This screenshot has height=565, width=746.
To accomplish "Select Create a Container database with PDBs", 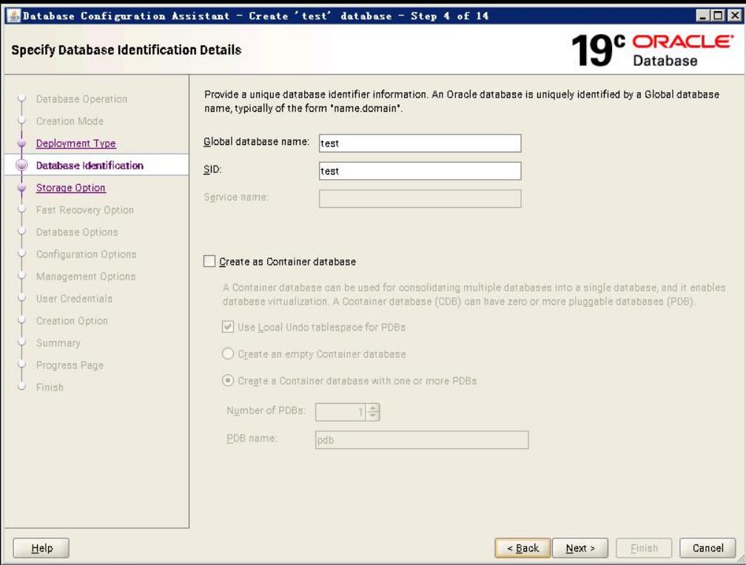I will coord(228,380).
